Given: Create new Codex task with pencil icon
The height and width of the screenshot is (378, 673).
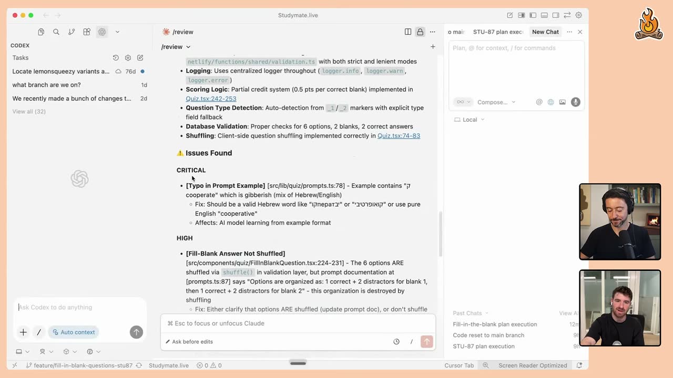Looking at the screenshot, I should (140, 58).
